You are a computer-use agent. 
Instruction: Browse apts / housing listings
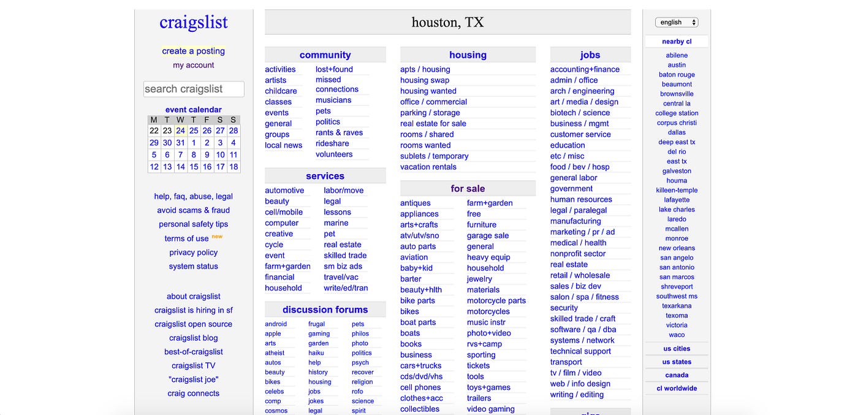pos(425,69)
